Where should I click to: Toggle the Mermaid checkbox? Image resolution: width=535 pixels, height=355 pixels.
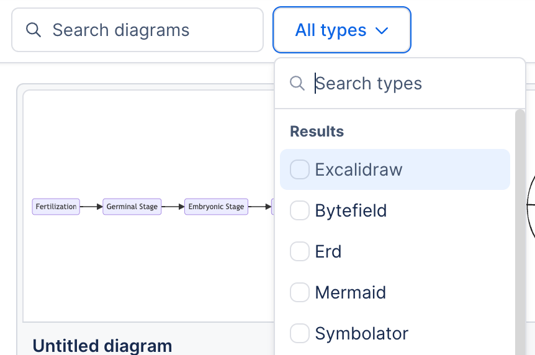pos(300,292)
